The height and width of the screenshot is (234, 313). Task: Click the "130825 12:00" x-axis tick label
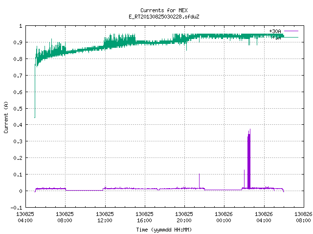tap(105, 217)
